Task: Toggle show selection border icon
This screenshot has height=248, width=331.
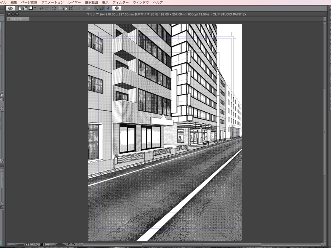Action: 89,8
